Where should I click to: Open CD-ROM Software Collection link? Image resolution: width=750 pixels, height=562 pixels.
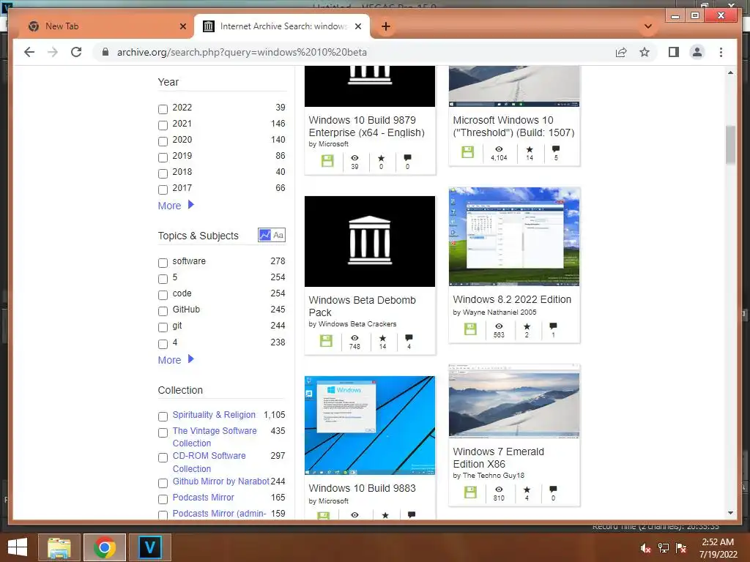tap(209, 462)
